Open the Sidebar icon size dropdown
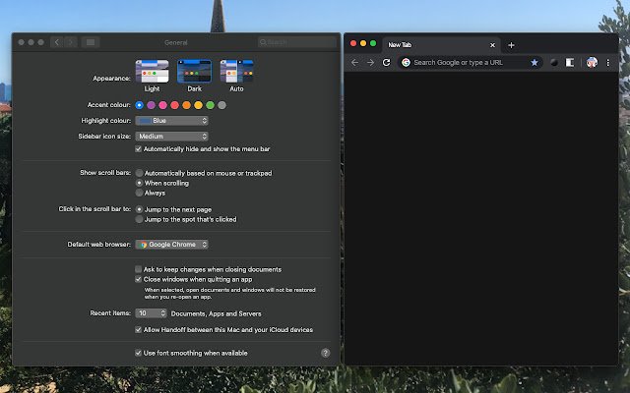This screenshot has height=393, width=630. [x=171, y=137]
